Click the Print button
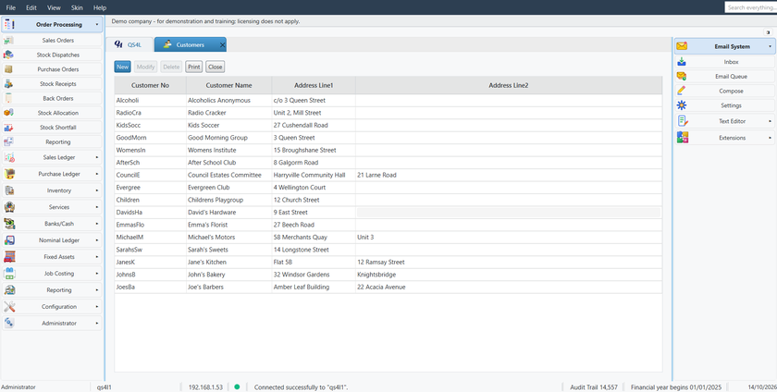The height and width of the screenshot is (392, 777). 194,67
